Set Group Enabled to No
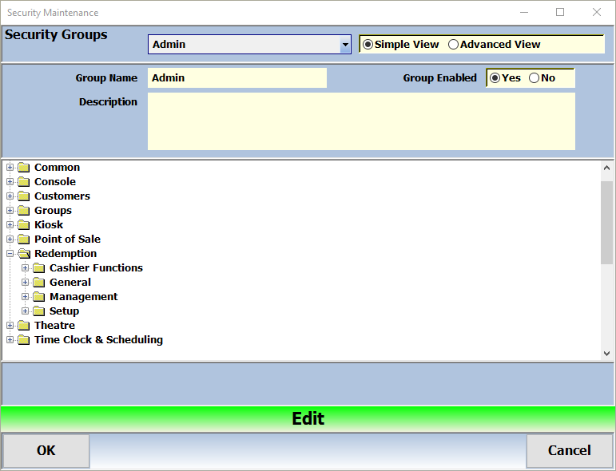616x471 pixels. coord(535,78)
